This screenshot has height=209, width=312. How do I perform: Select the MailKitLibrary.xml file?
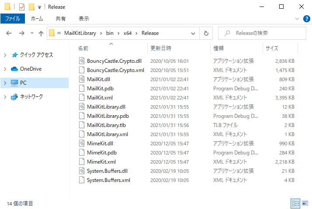(107, 134)
